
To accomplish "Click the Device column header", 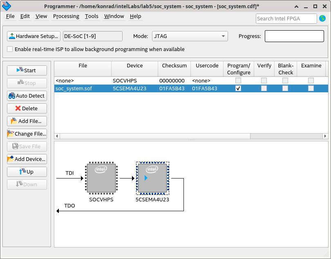I will pos(135,69).
